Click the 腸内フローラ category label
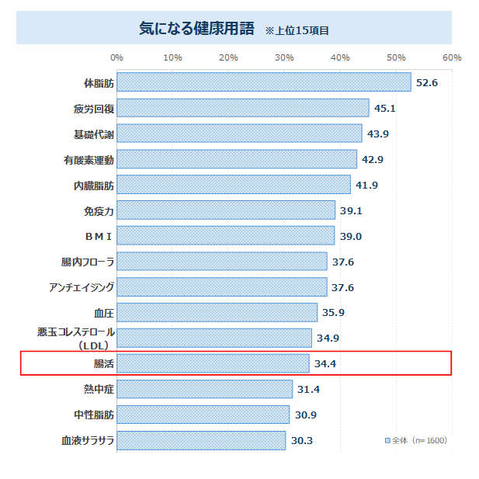 (x=89, y=262)
